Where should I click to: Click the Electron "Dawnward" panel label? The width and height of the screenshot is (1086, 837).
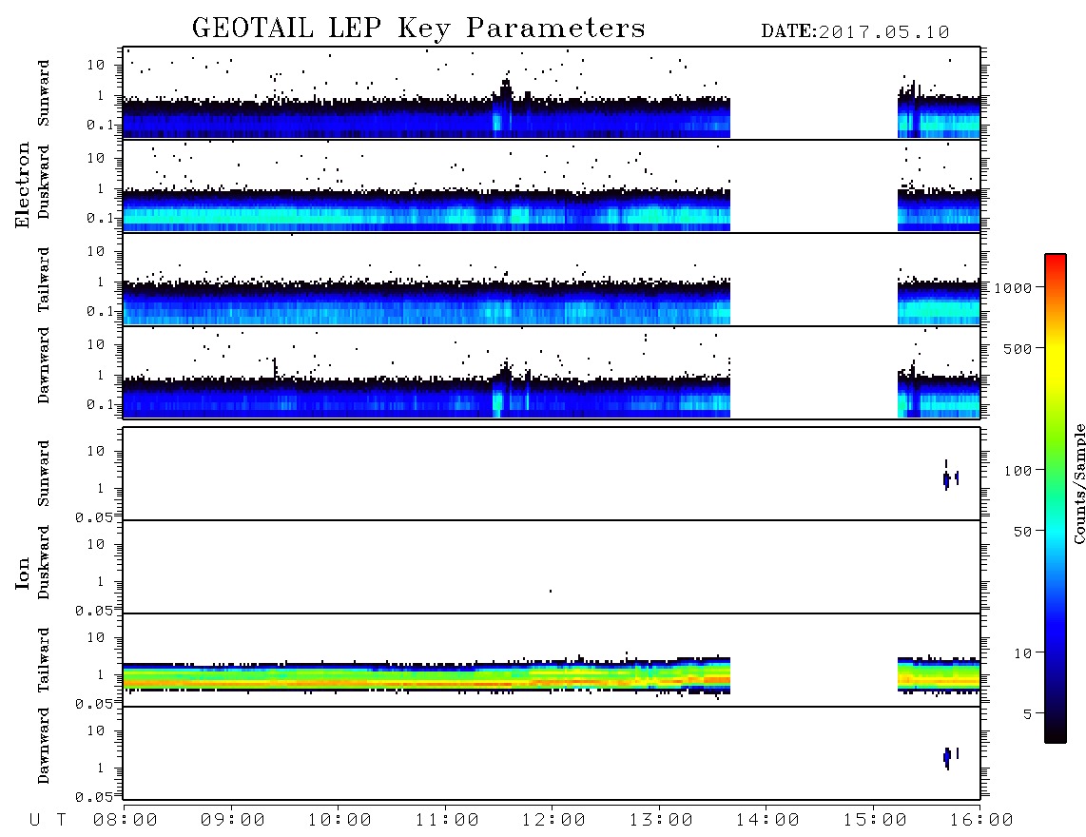(x=44, y=365)
